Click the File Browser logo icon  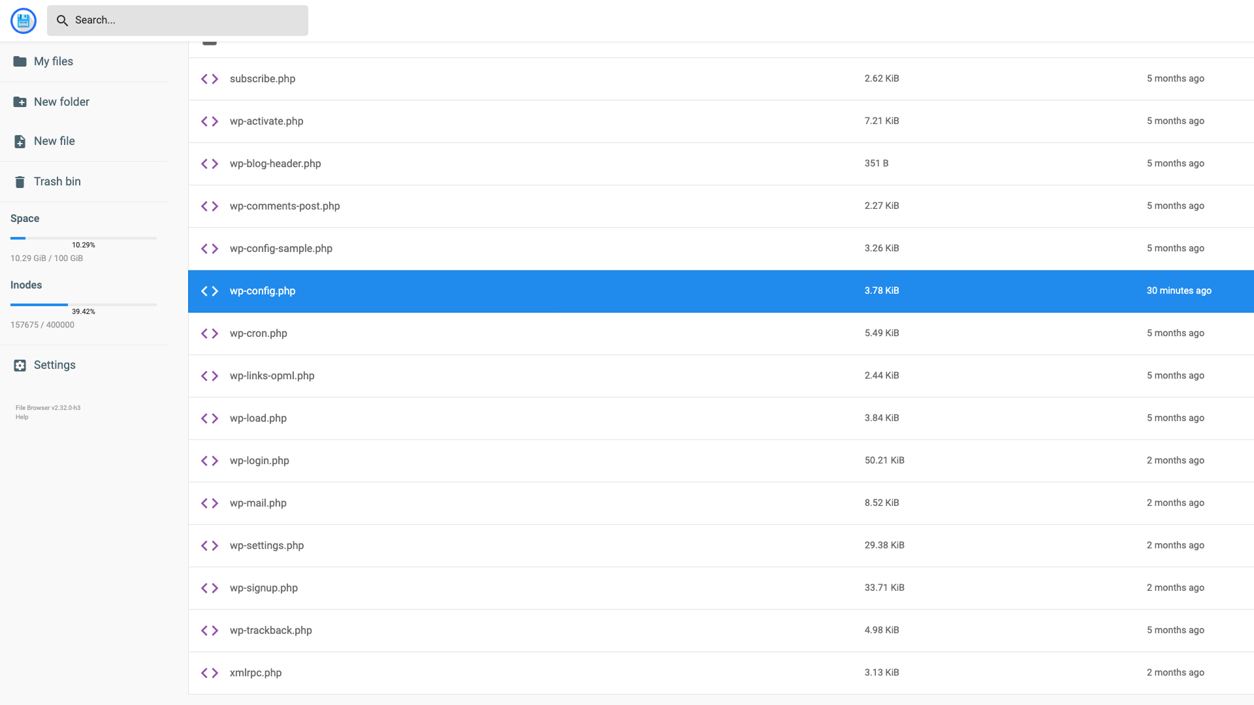click(x=24, y=21)
